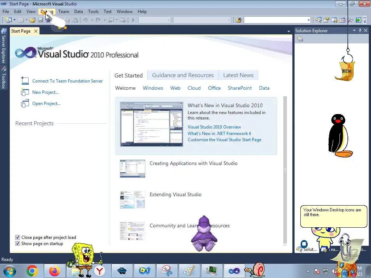Launch Google Chrome from the taskbar
Screen dimensions: 371x278
pos(32,271)
